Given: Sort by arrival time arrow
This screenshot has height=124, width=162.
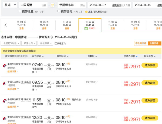Looking at the screenshot, I should point(67,56).
